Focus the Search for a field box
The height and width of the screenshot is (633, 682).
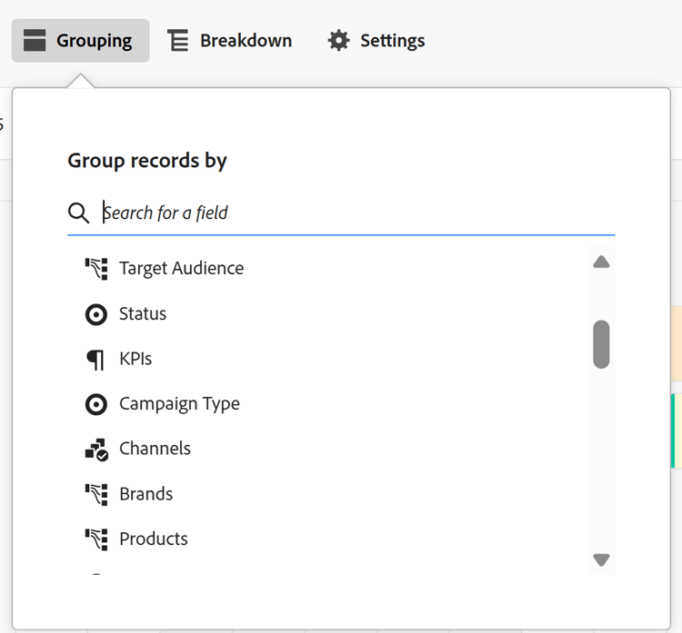[355, 213]
